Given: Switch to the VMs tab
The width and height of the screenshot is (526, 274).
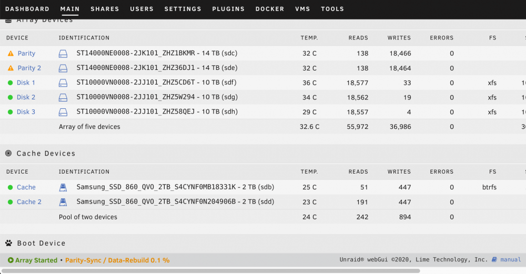Looking at the screenshot, I should pyautogui.click(x=302, y=9).
